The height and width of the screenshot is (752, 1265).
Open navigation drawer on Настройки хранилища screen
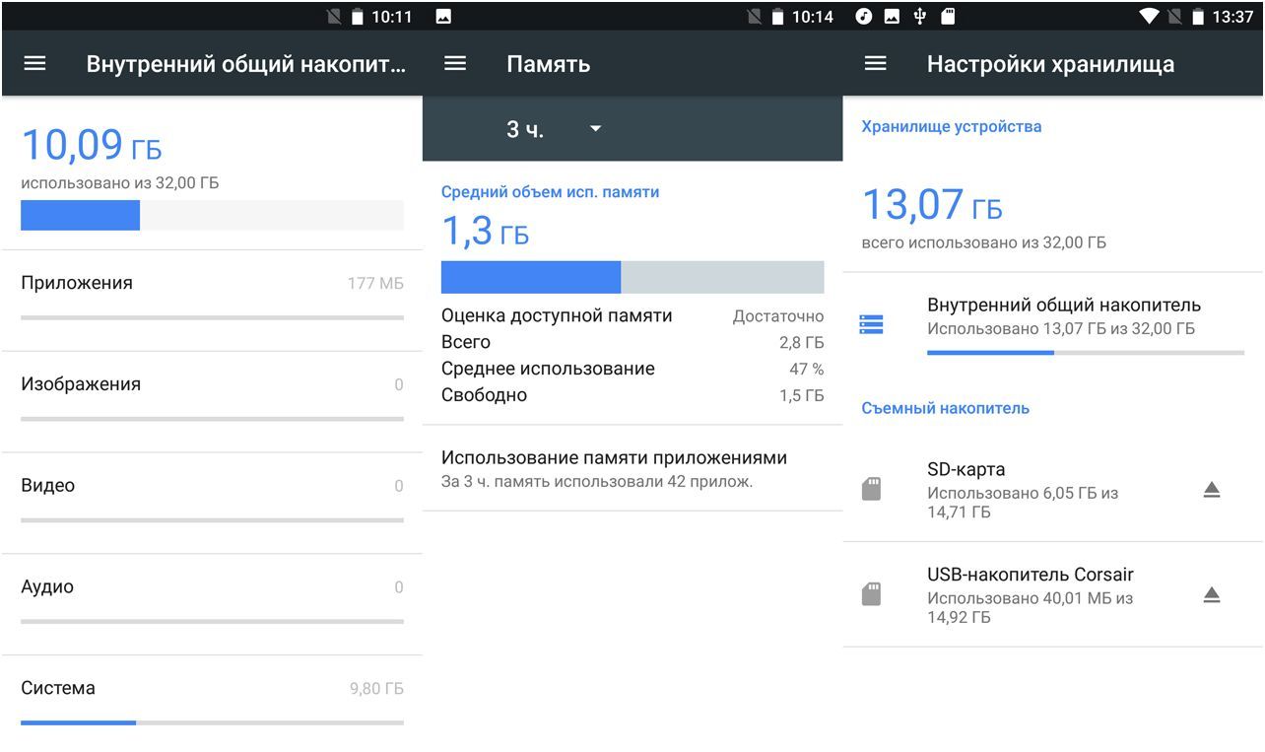(875, 63)
